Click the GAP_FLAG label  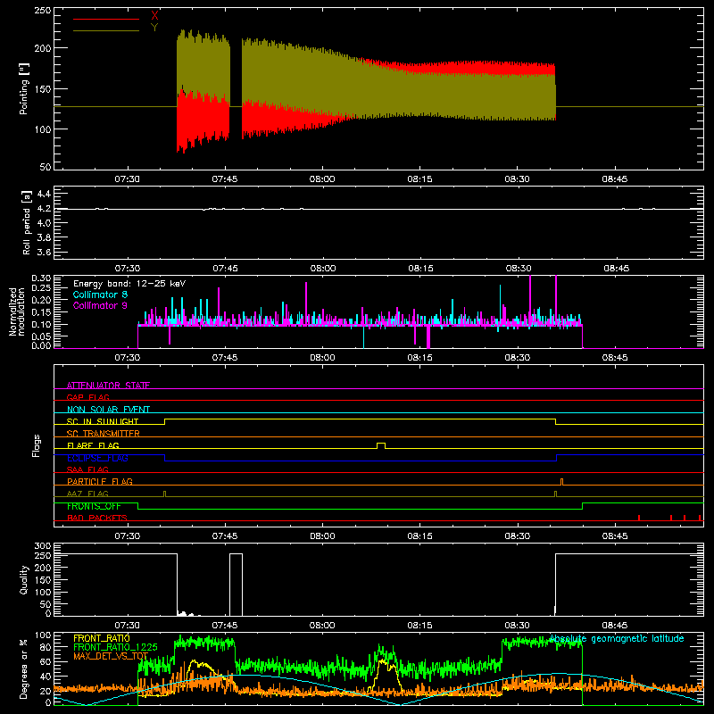tap(87, 397)
